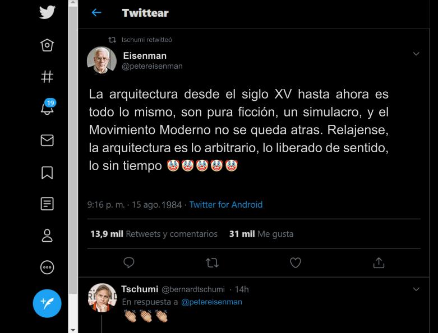Go back with the left arrow
Viewport: 438px width, 333px height.
click(96, 12)
